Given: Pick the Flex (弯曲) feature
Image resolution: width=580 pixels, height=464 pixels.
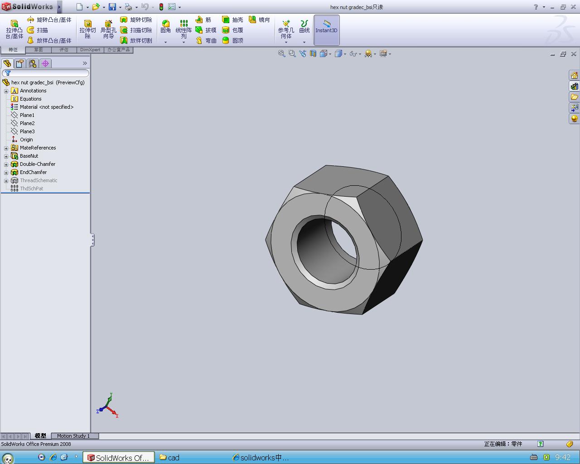Looking at the screenshot, I should pos(206,41).
